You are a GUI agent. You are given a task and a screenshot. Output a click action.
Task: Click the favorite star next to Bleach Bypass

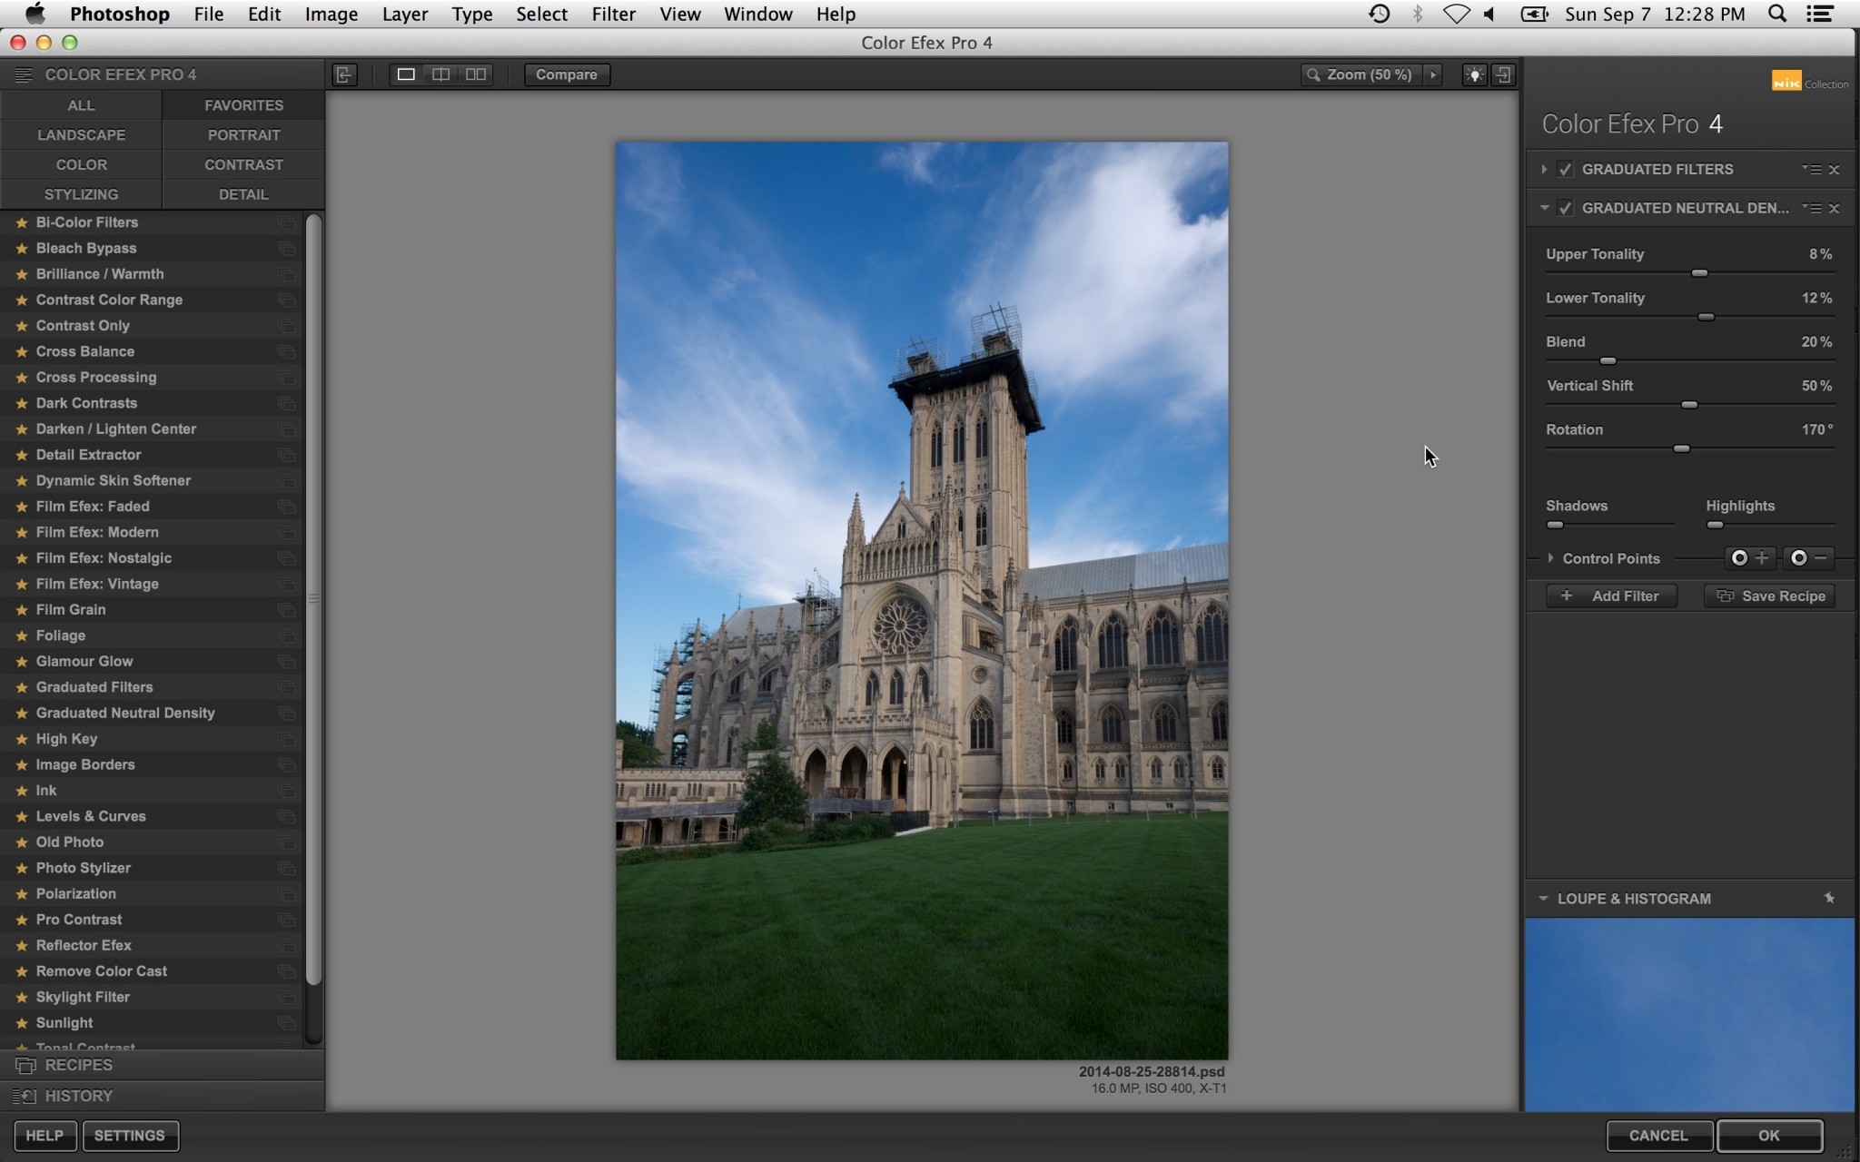(22, 248)
